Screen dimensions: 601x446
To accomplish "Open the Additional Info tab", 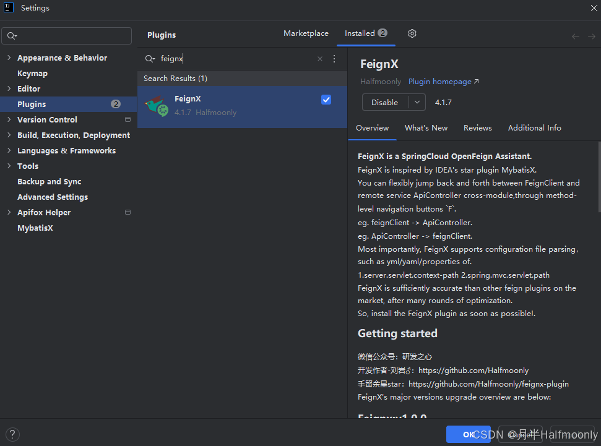I will (x=534, y=128).
